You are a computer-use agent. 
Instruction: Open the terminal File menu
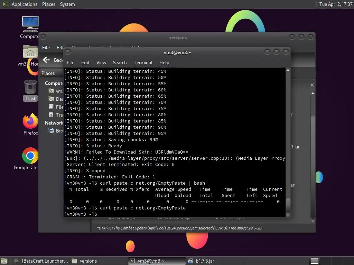[x=71, y=63]
